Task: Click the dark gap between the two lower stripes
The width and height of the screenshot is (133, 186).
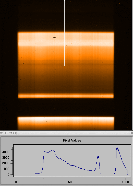Action: (x=66, y=107)
